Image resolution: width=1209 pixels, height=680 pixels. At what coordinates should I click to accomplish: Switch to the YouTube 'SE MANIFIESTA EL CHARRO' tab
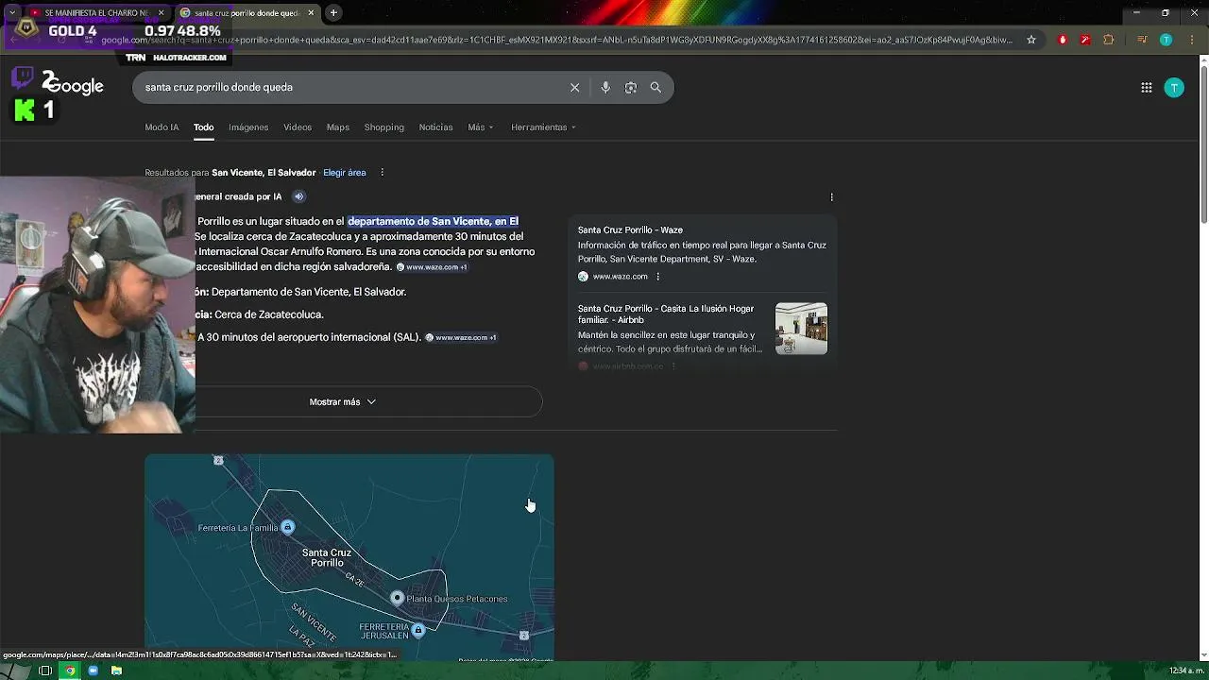[95, 13]
